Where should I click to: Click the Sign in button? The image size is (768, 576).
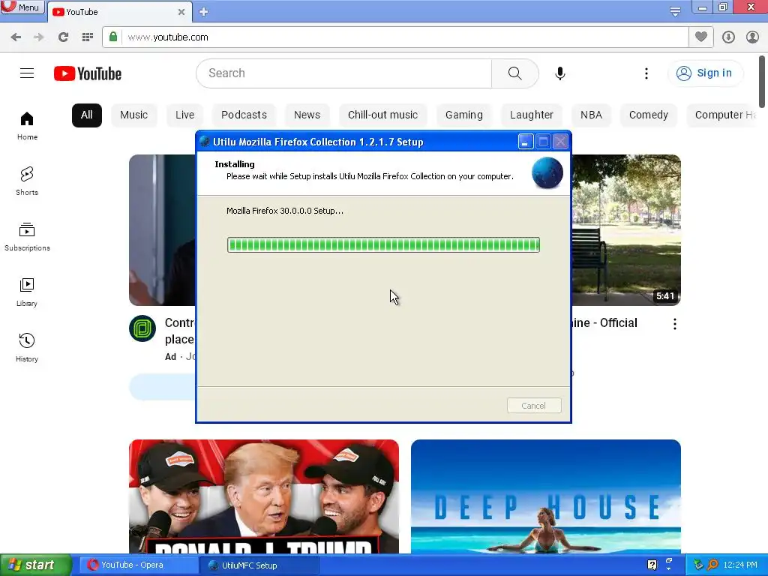tap(705, 73)
